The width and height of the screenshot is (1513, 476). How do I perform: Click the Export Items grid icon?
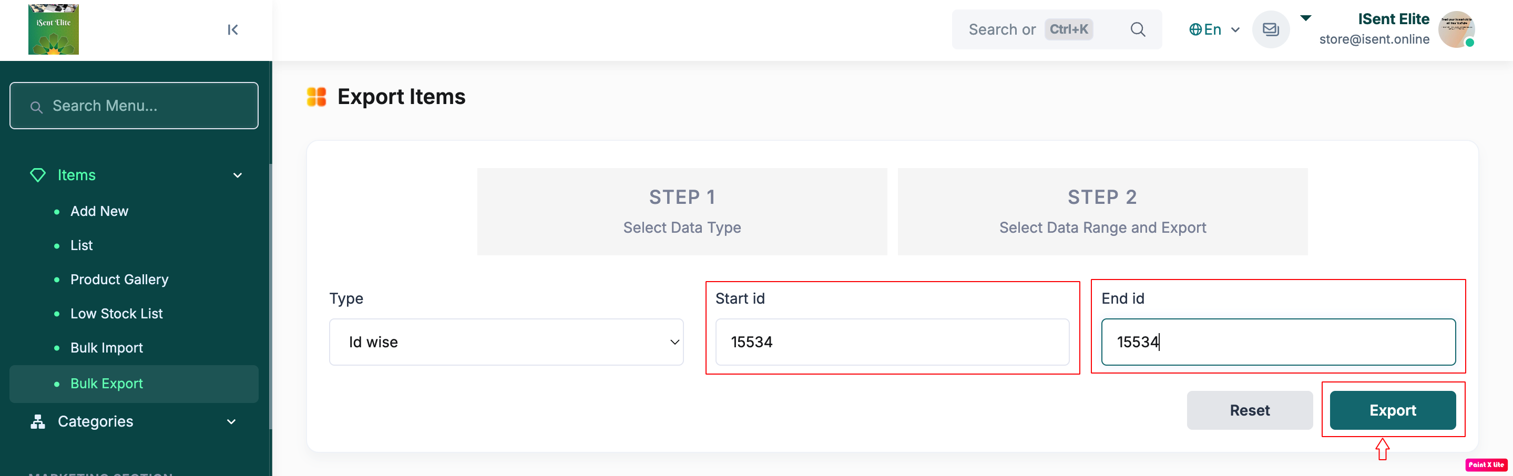(316, 97)
